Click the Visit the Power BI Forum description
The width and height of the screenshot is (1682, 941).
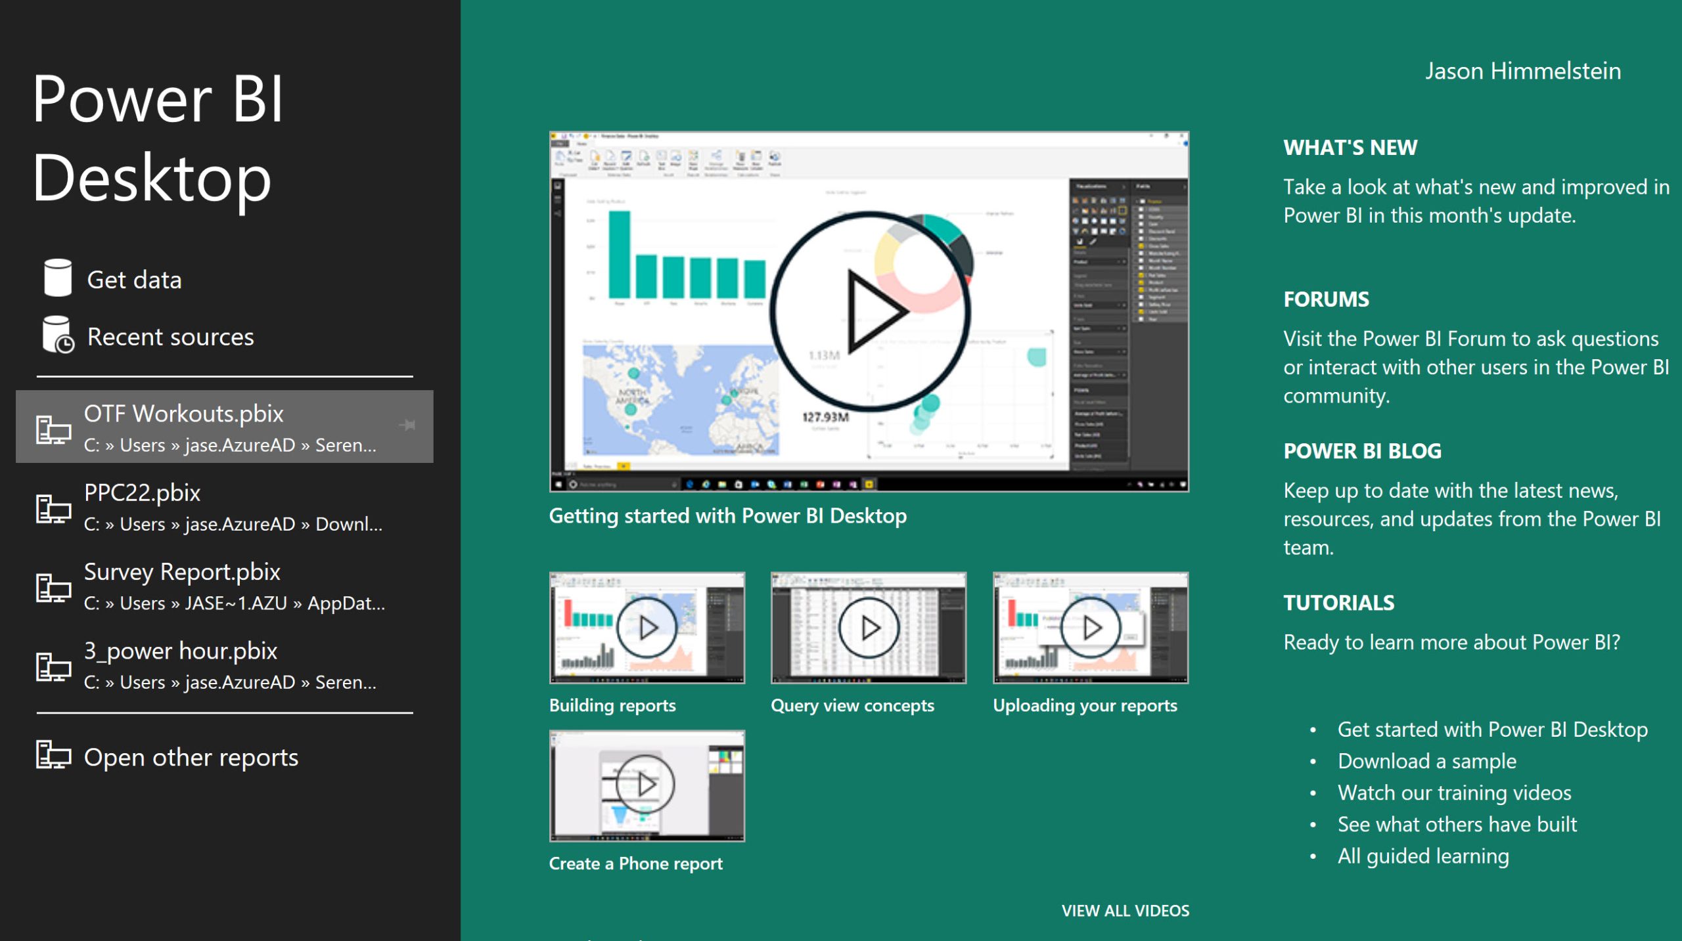pyautogui.click(x=1476, y=367)
